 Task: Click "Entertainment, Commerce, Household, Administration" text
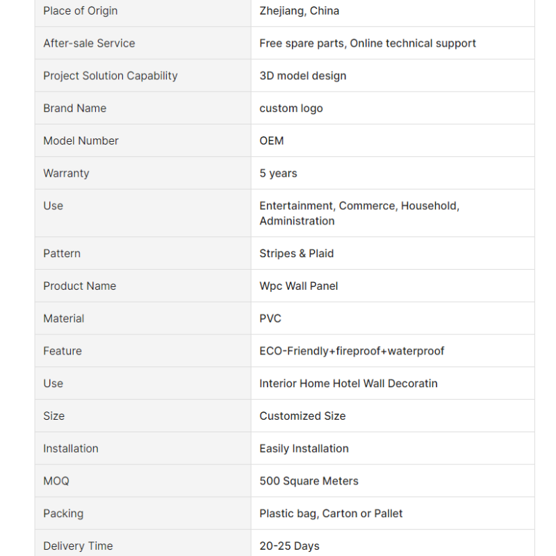click(x=359, y=213)
